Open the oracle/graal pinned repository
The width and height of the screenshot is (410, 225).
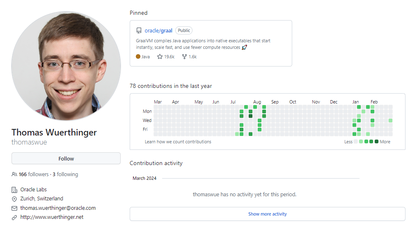[x=158, y=31]
